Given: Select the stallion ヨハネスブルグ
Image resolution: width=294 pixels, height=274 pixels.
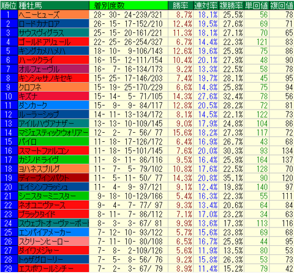Looking at the screenshot, I should coord(53,169).
